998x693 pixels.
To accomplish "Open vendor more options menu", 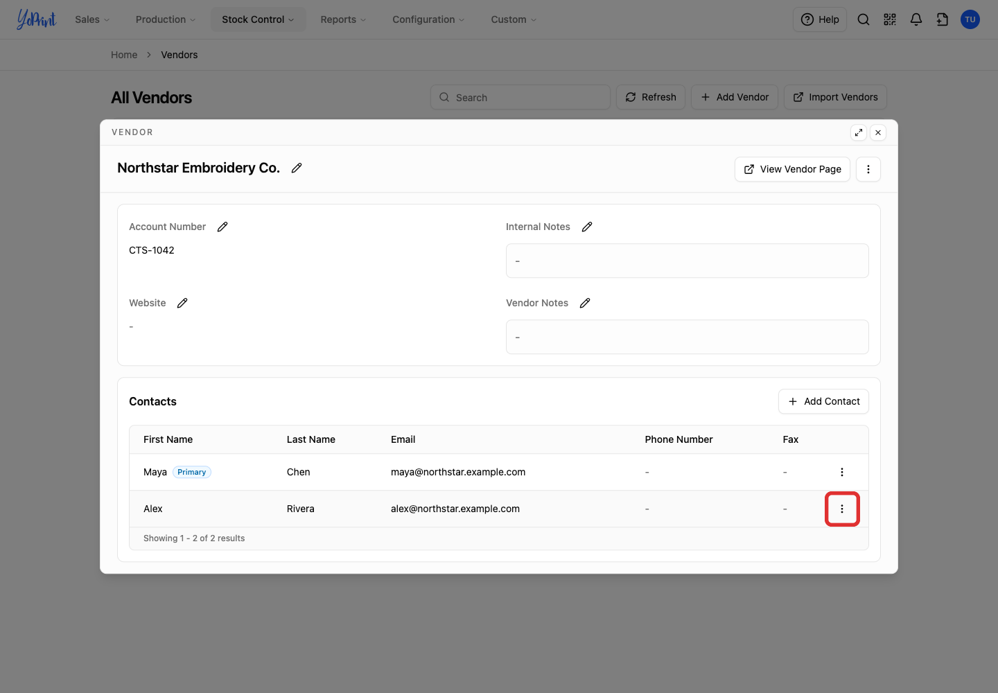I will (868, 169).
